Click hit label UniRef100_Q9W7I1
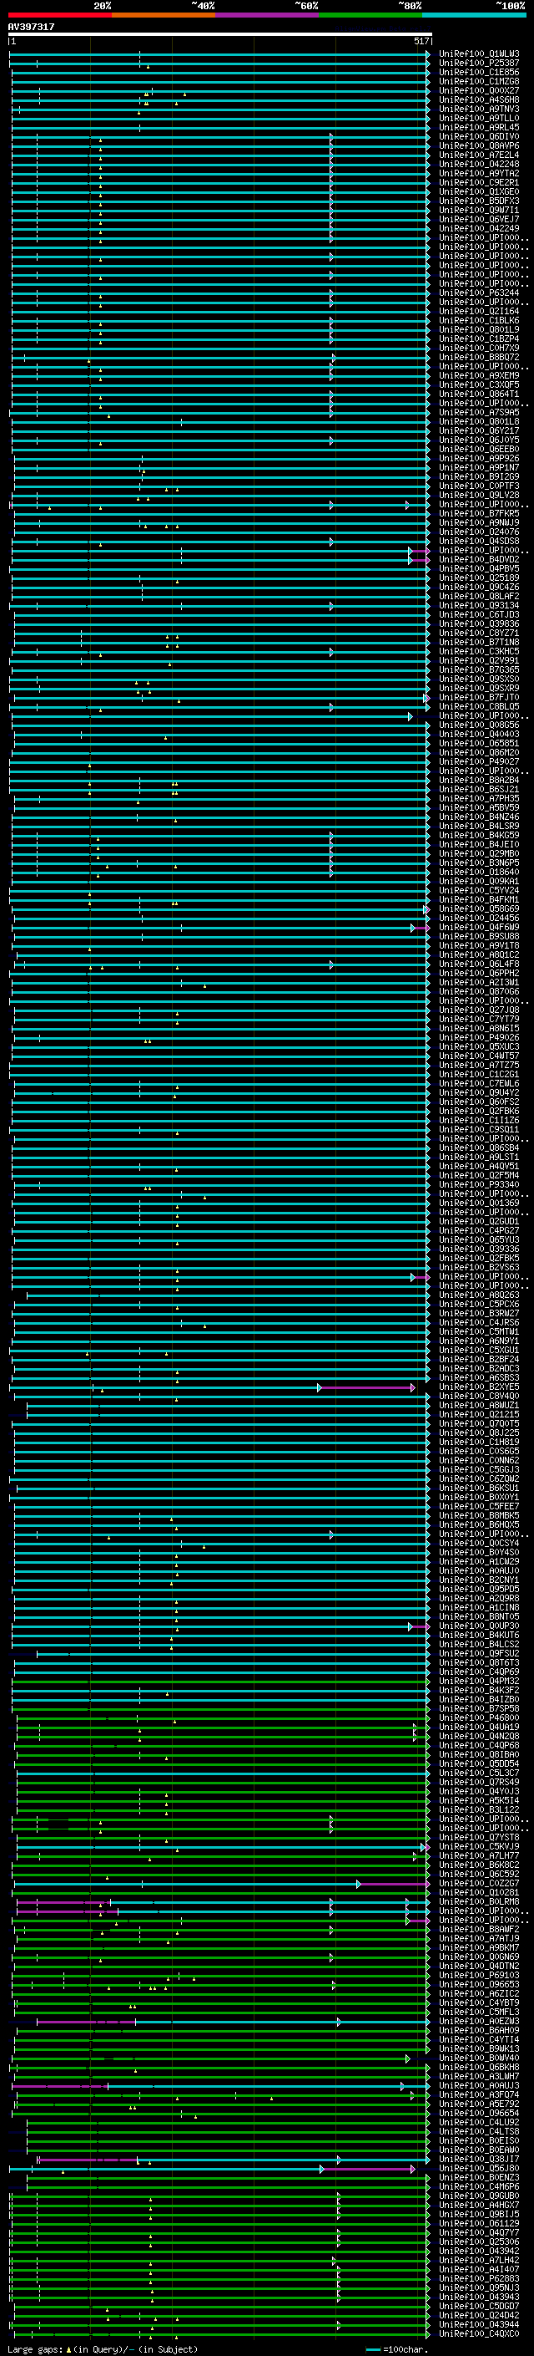This screenshot has width=534, height=2356. pos(479,210)
